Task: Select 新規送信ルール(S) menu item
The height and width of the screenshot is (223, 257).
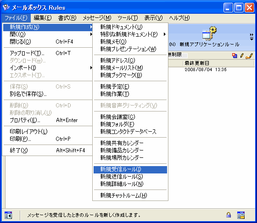Action: [130, 177]
